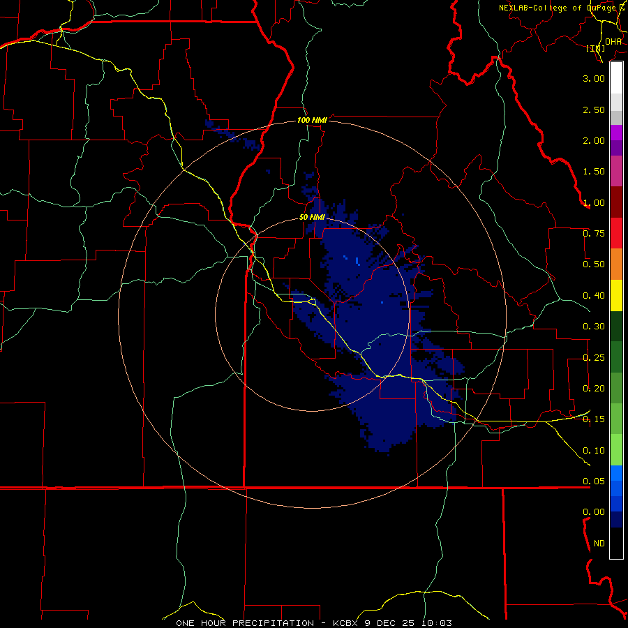Click the 1.00 legend value
Viewport: 628px width, 628px height.
click(594, 202)
